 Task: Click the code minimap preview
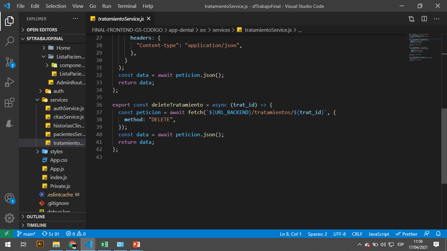pyautogui.click(x=424, y=47)
